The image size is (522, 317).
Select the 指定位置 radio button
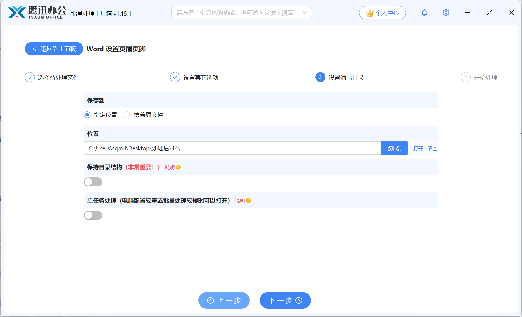pyautogui.click(x=87, y=115)
